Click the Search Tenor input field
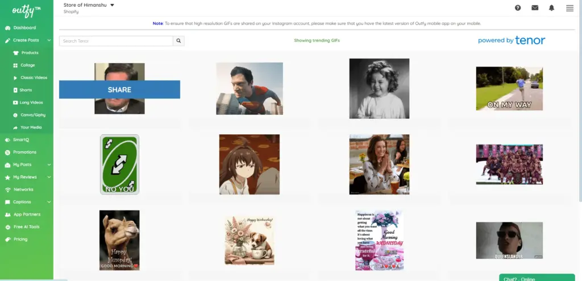Screen dimensions: 582x281 point(116,41)
